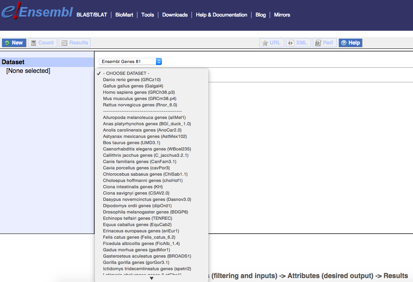
Task: Go to Downloads in navigation bar
Action: (175, 15)
